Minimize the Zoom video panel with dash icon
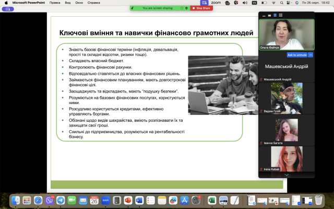 pyautogui.click(x=264, y=15)
